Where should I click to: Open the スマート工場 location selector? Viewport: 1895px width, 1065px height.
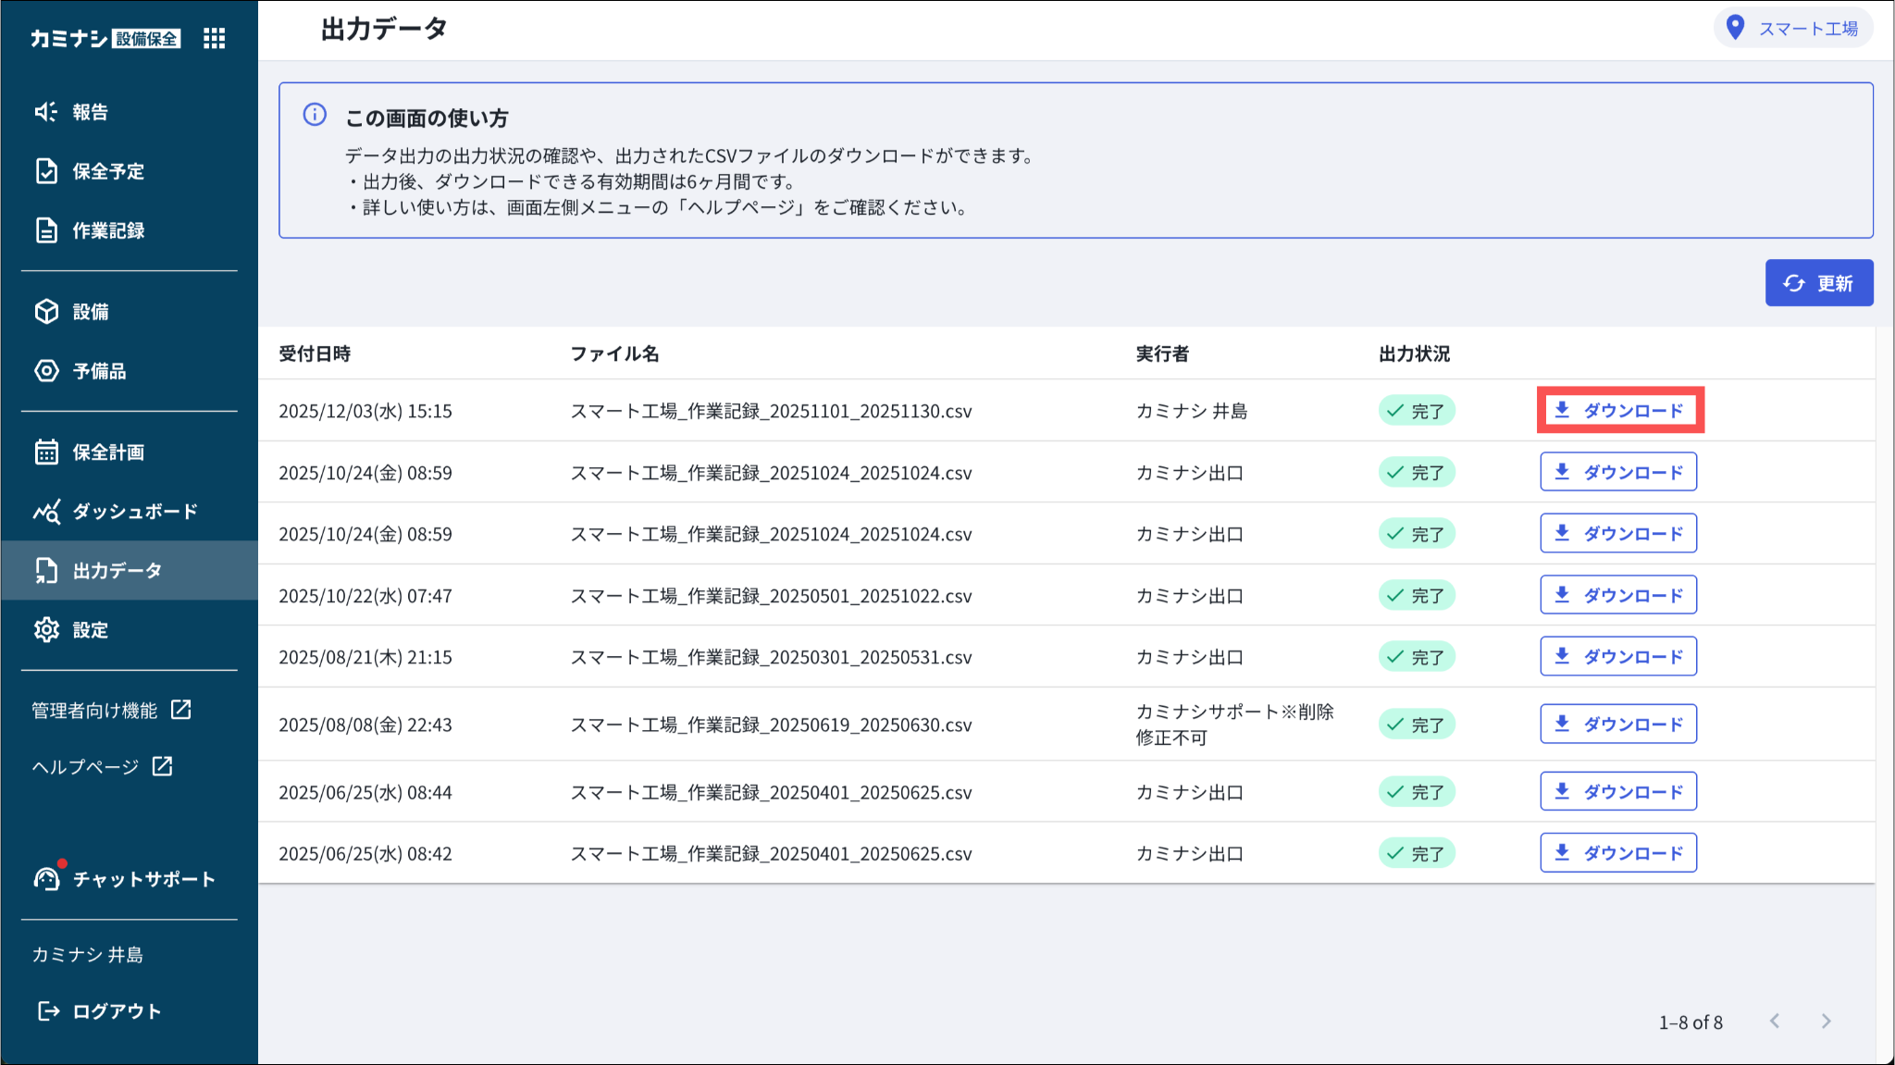1793,29
